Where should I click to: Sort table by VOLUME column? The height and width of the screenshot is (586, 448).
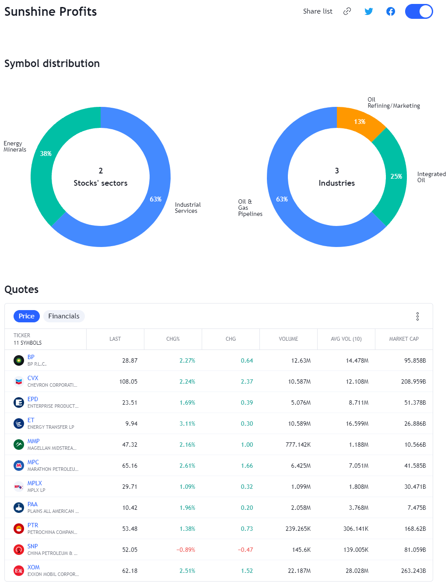click(x=288, y=339)
